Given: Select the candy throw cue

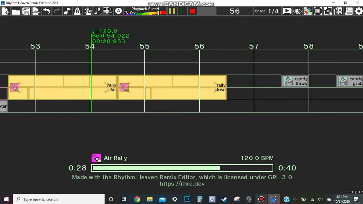Looking at the screenshot, I should pyautogui.click(x=295, y=81).
